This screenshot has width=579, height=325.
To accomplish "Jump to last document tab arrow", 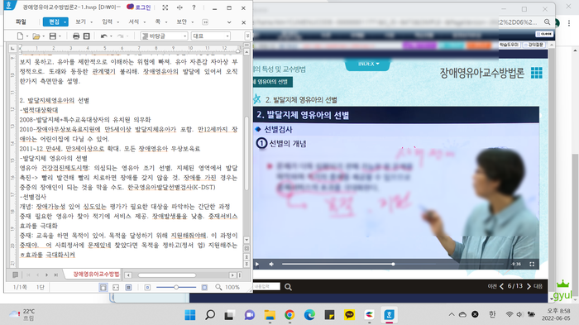I will click(55, 275).
